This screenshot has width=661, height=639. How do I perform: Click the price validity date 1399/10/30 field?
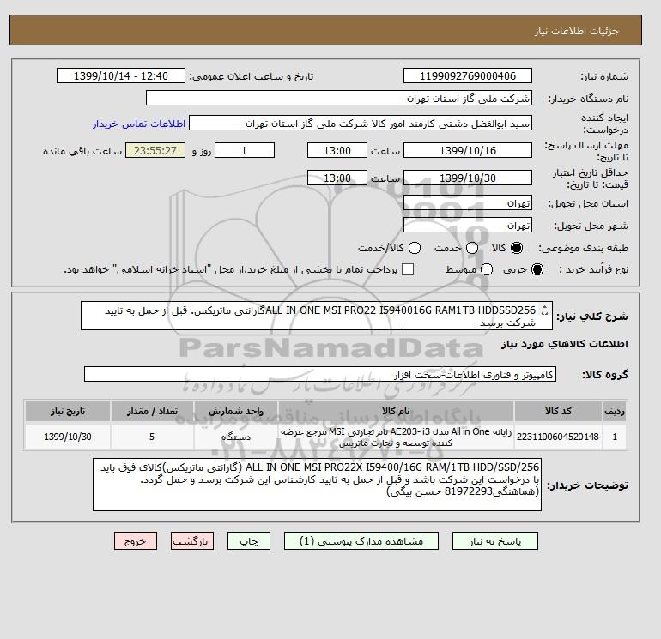[468, 178]
